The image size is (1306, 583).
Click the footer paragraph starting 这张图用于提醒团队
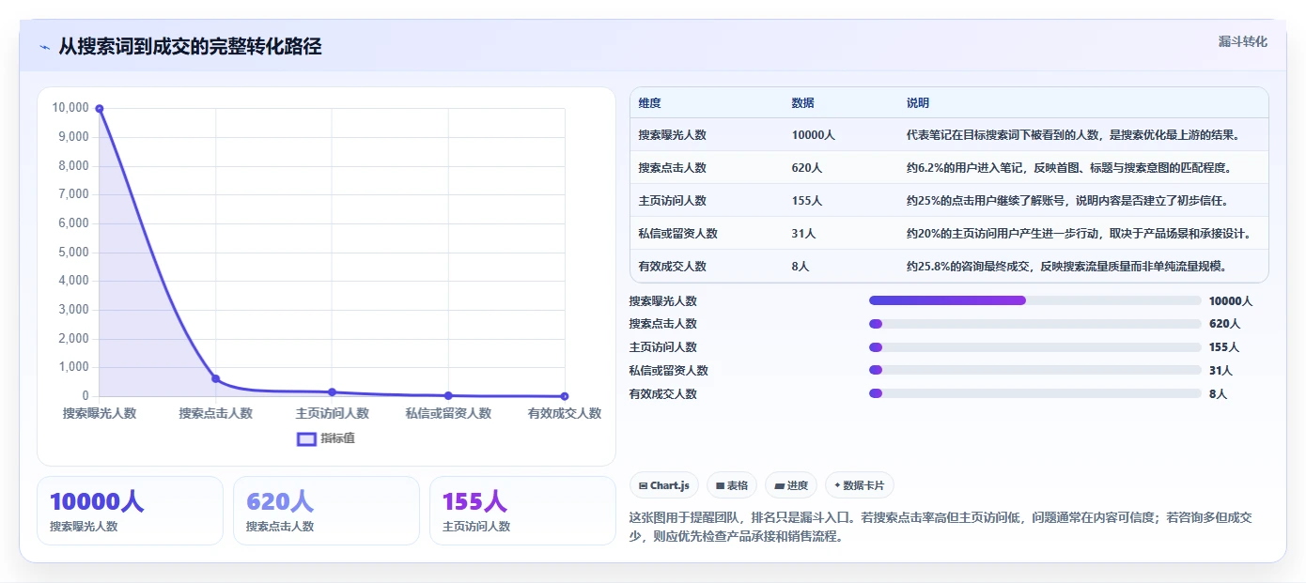click(x=940, y=527)
